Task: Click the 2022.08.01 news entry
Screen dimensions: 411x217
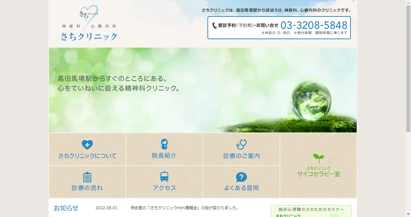Action: tap(106, 208)
